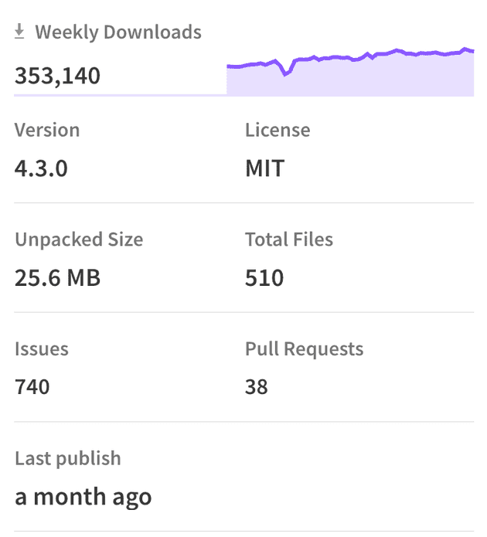
Task: Click the 25.6 MB size value
Action: (57, 277)
